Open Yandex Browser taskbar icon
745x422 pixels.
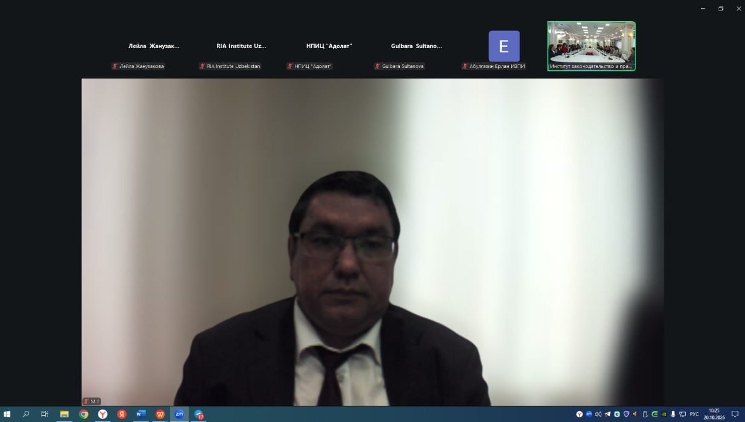103,414
